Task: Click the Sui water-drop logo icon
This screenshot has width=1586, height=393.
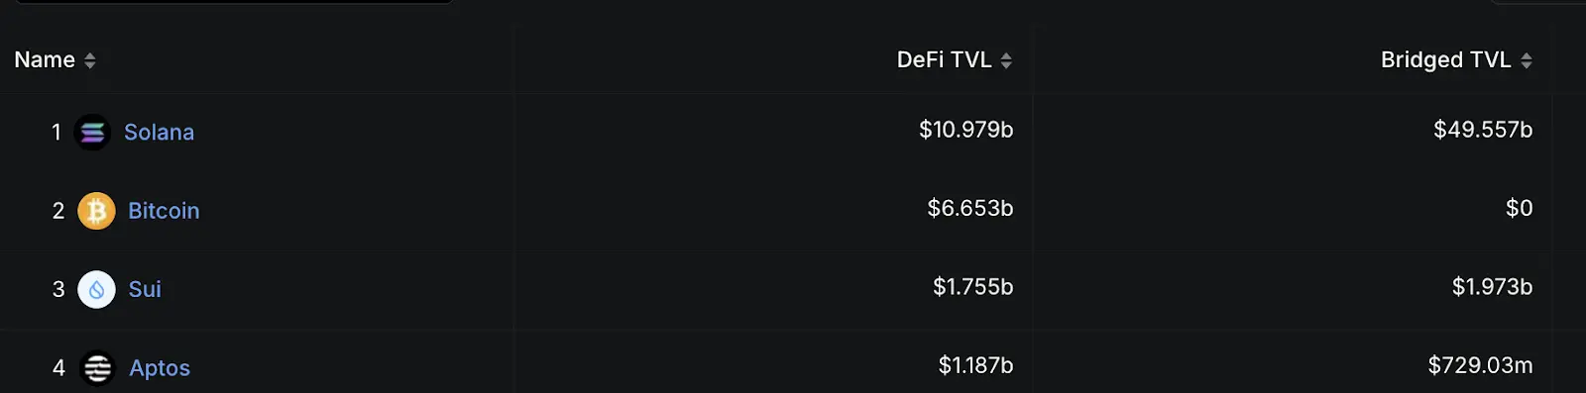Action: tap(96, 289)
